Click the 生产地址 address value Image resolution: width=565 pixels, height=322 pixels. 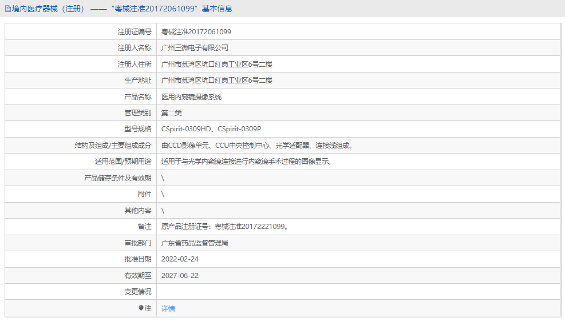pos(216,80)
